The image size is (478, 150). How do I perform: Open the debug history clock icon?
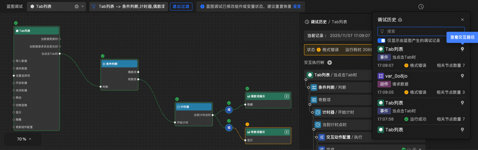(x=421, y=7)
